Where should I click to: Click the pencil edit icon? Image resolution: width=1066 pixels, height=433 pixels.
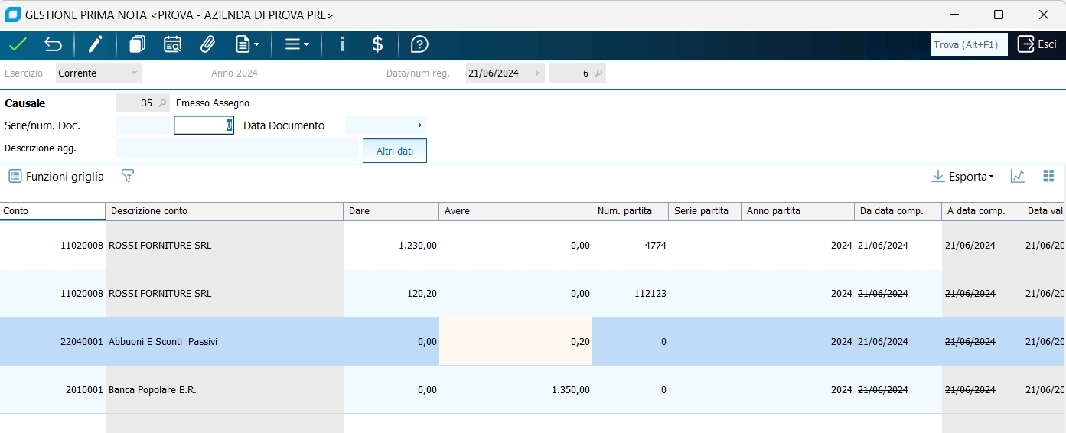(95, 45)
